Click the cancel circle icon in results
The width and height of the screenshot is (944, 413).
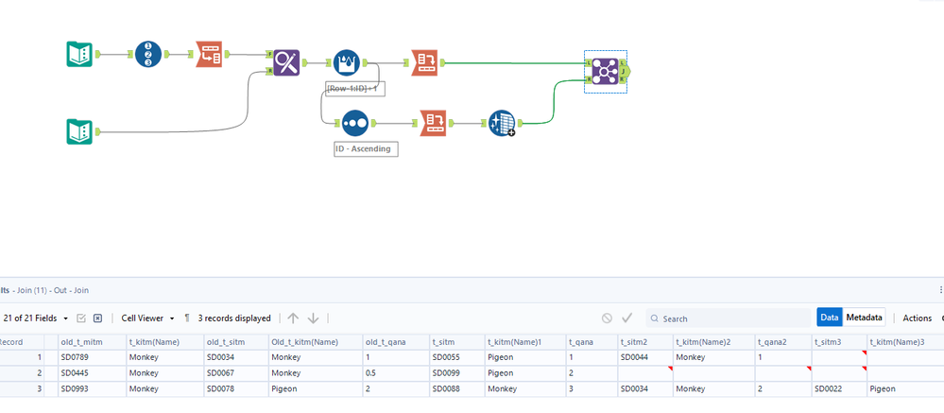tap(607, 318)
